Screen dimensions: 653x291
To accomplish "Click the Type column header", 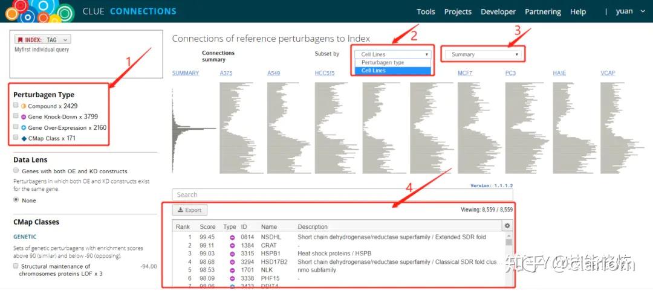I will [230, 227].
